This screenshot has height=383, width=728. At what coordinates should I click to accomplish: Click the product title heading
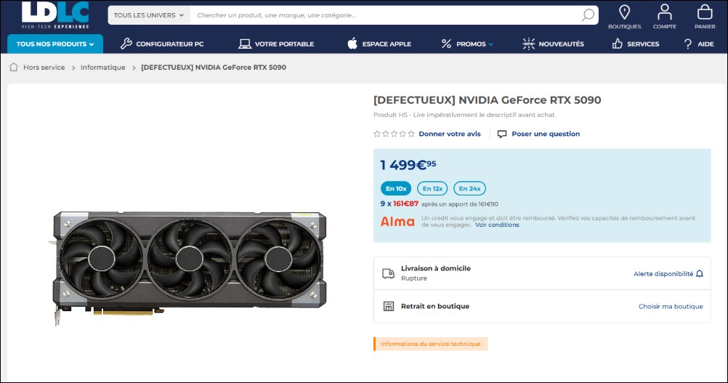click(487, 100)
